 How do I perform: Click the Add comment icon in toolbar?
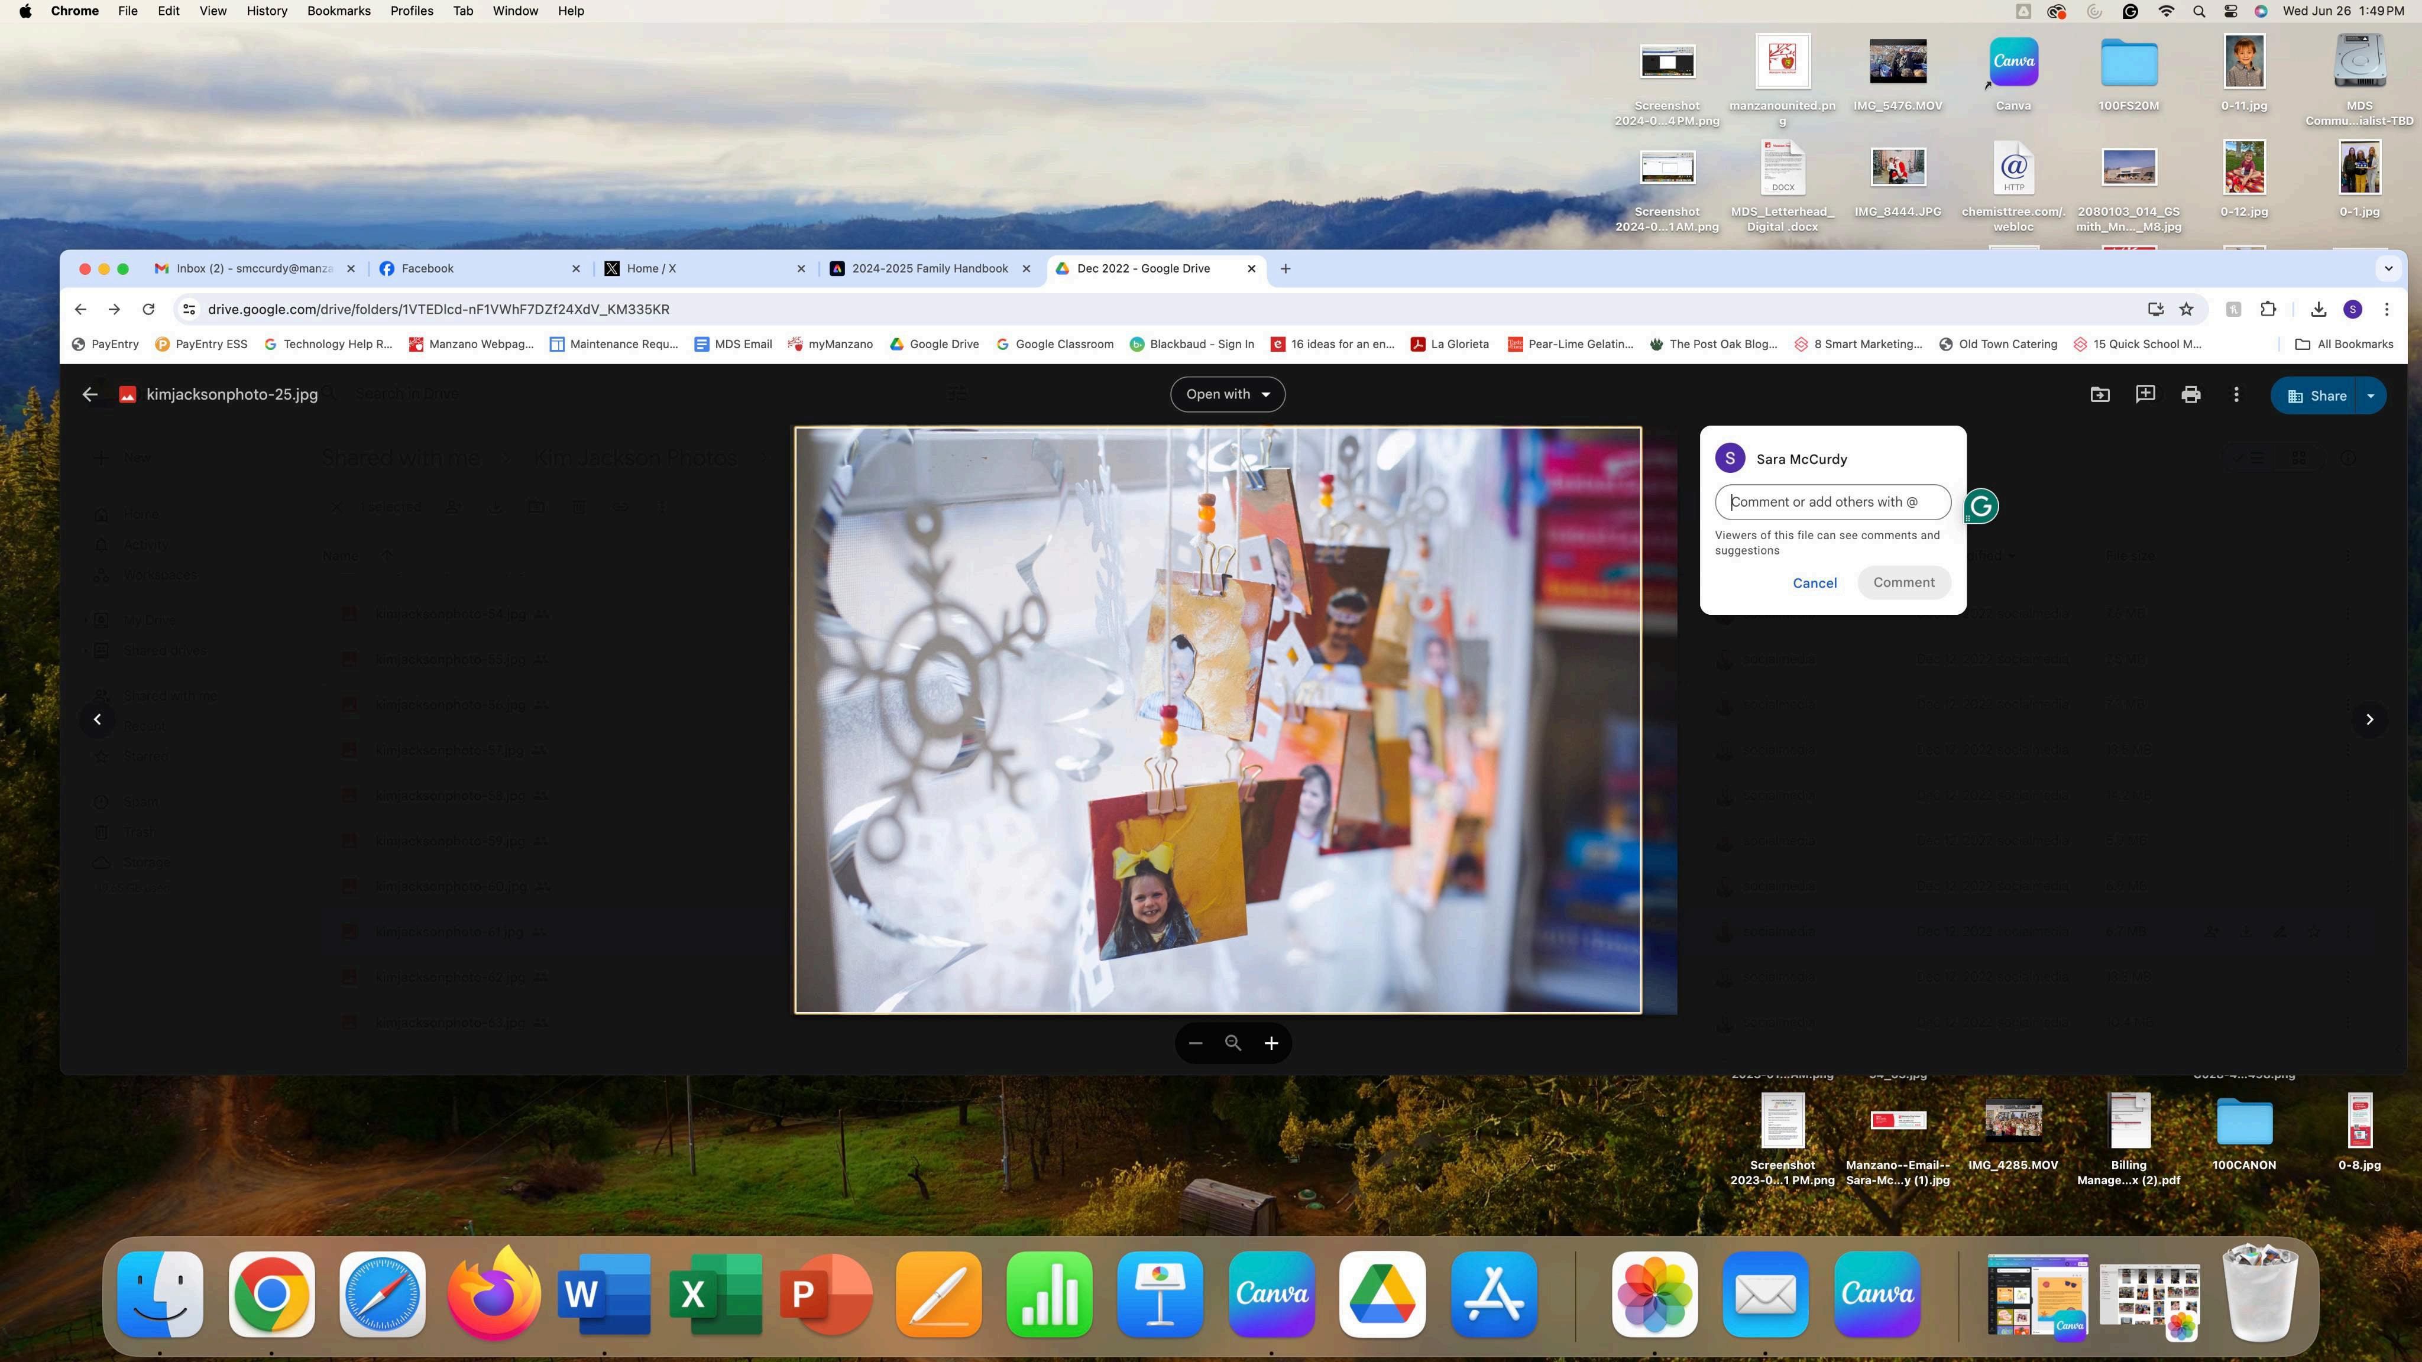(2145, 395)
